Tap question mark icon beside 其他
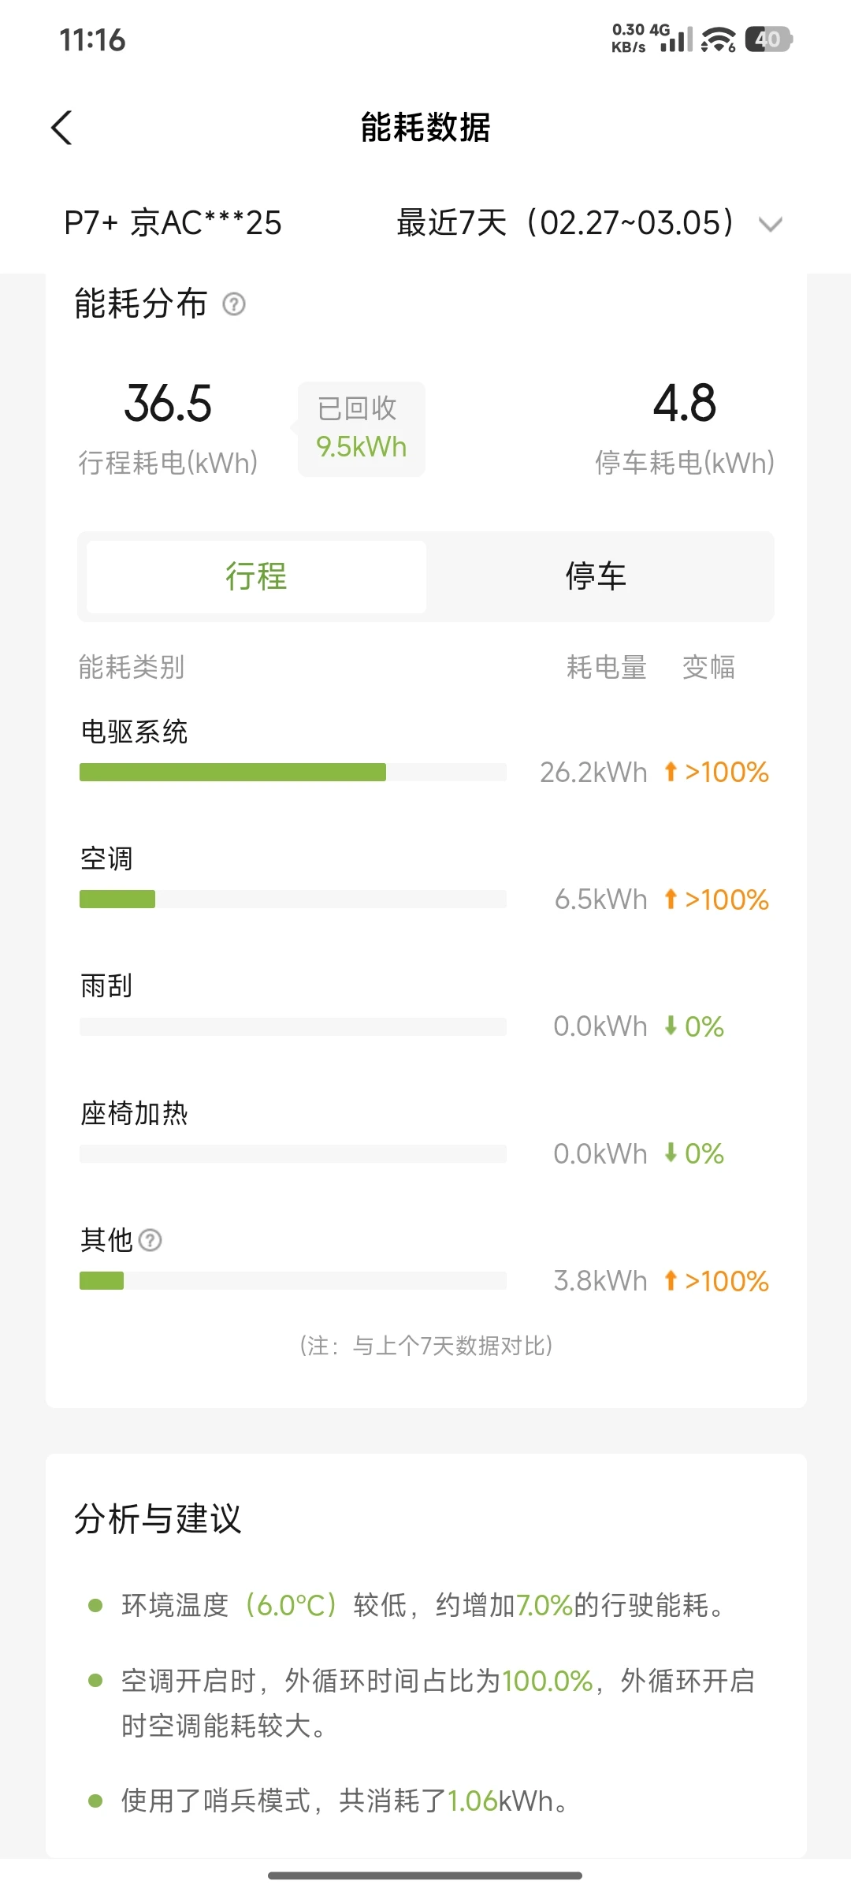 [150, 1240]
